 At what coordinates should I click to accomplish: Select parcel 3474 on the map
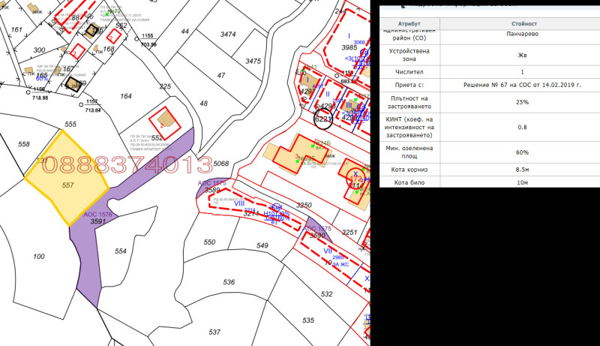pyautogui.click(x=229, y=35)
